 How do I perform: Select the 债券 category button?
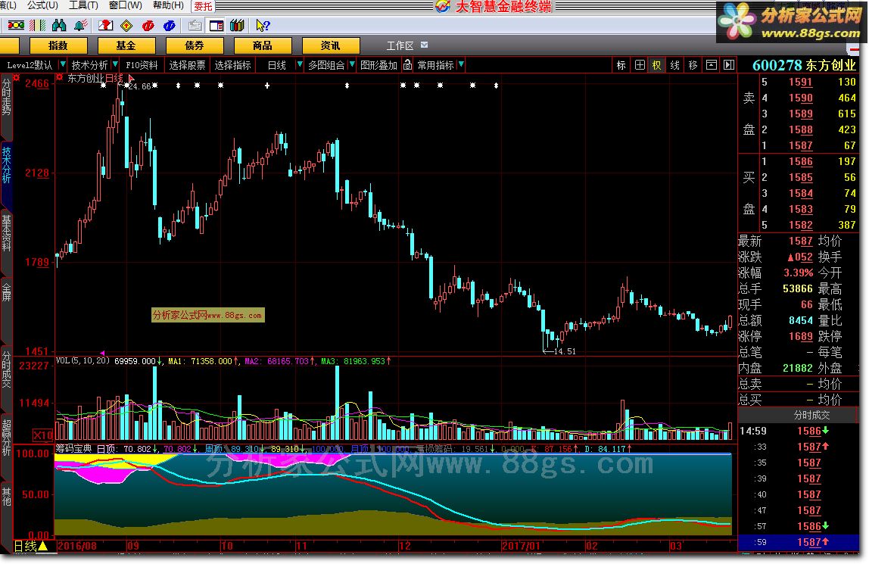point(195,45)
